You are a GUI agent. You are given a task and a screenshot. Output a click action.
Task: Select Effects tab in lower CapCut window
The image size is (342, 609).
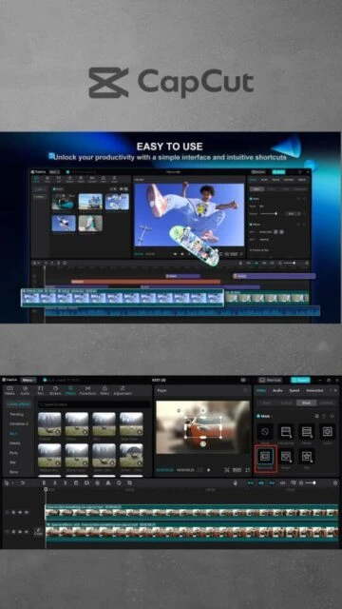(70, 390)
